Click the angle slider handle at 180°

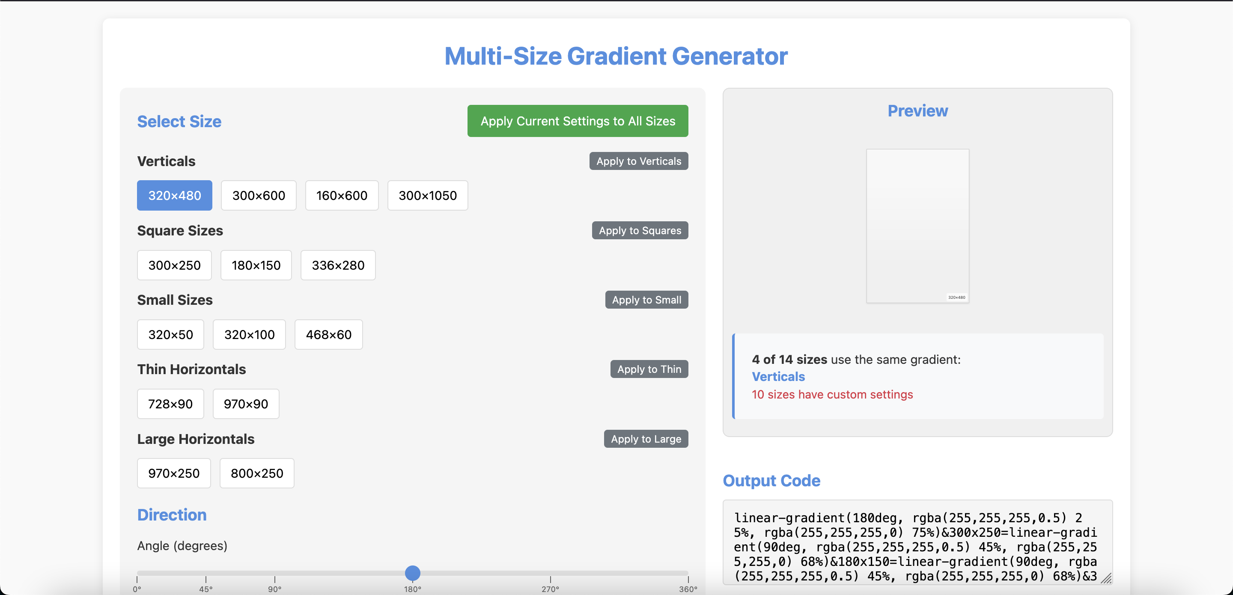[413, 573]
